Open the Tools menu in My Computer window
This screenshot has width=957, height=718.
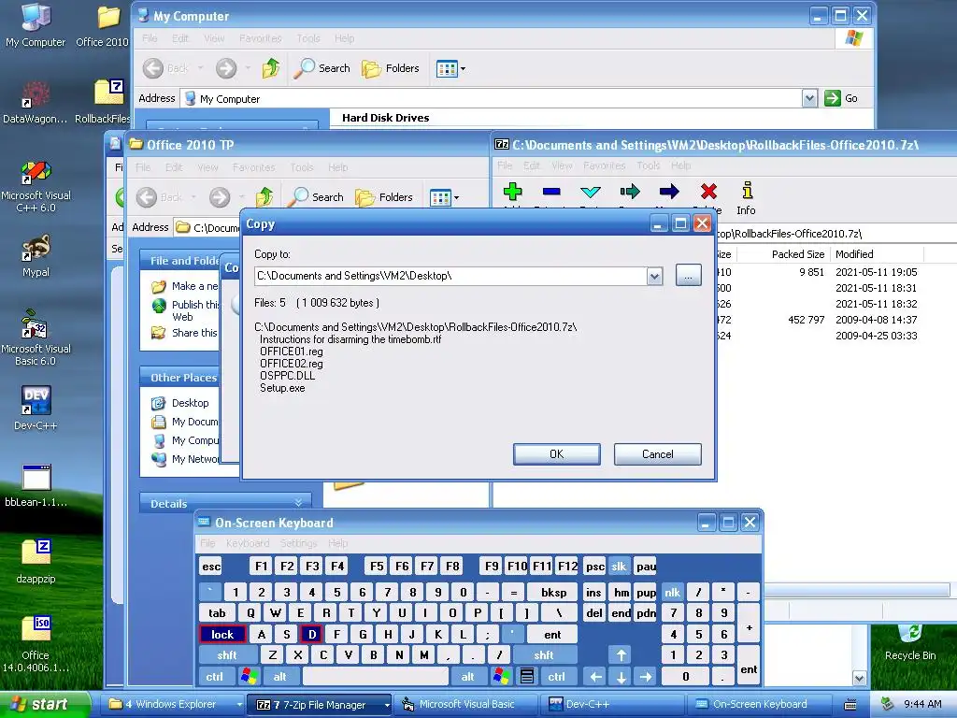[x=308, y=38]
